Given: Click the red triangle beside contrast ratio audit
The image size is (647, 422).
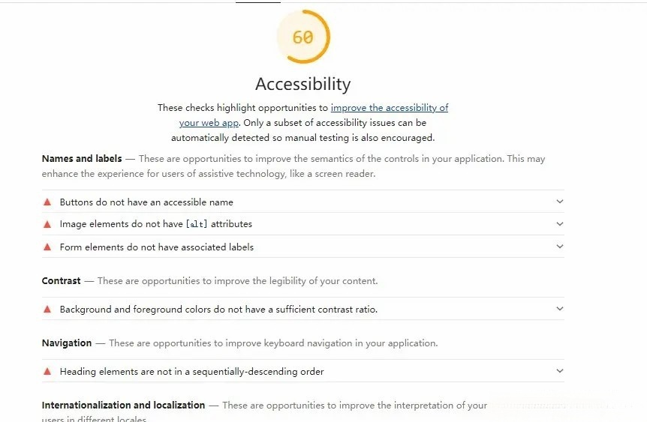Looking at the screenshot, I should [x=47, y=309].
